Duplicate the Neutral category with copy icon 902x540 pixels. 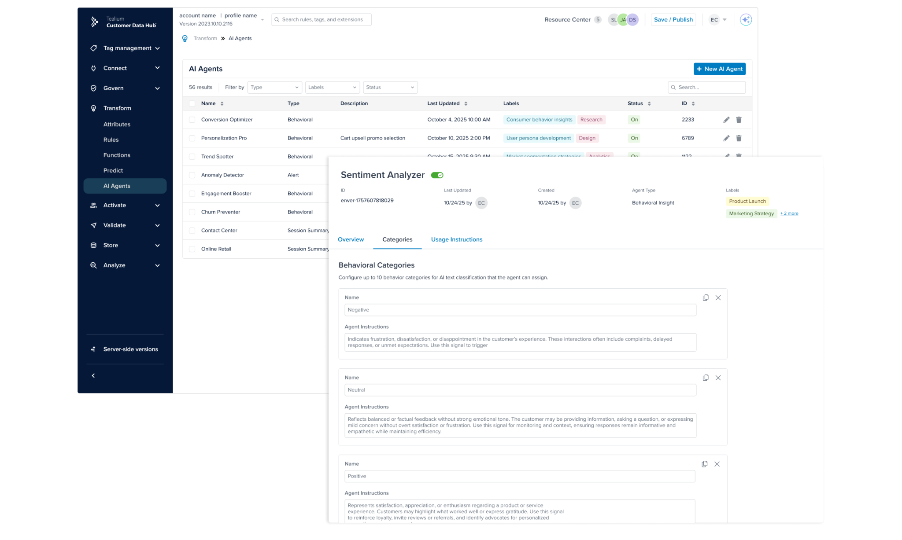click(x=706, y=378)
